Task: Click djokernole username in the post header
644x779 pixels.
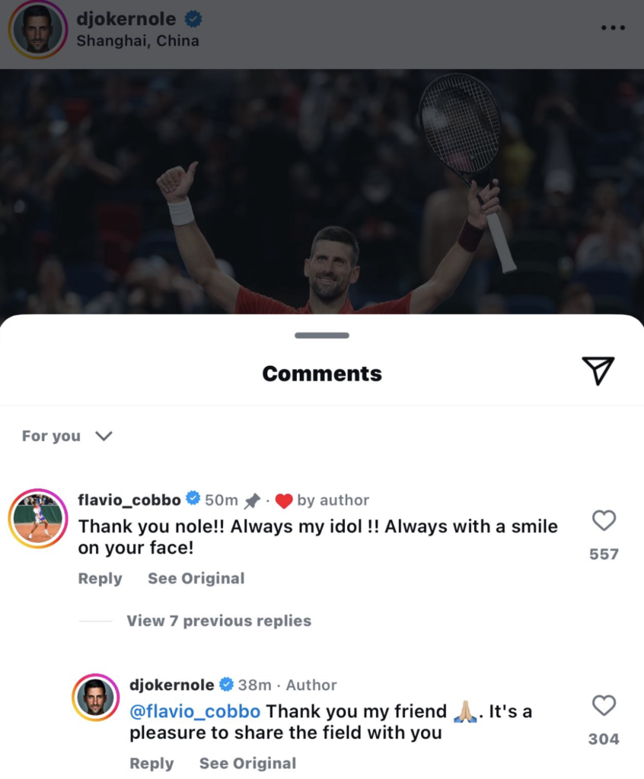Action: (126, 19)
